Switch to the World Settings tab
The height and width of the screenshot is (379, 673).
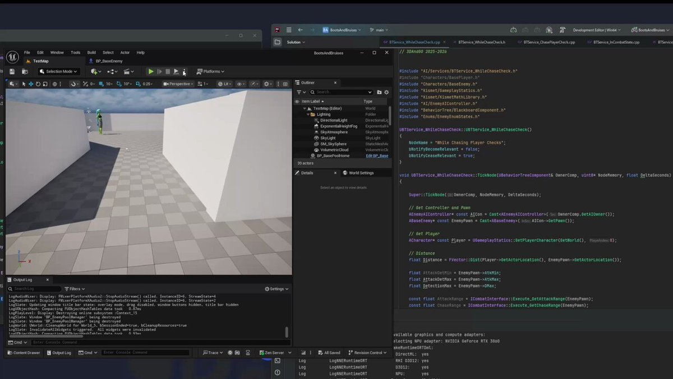(358, 173)
